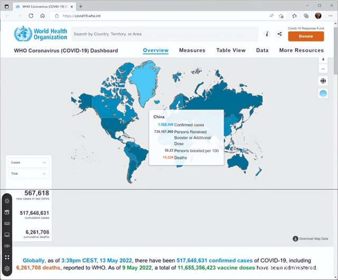Click '567,618' new cases figure

coord(36,193)
